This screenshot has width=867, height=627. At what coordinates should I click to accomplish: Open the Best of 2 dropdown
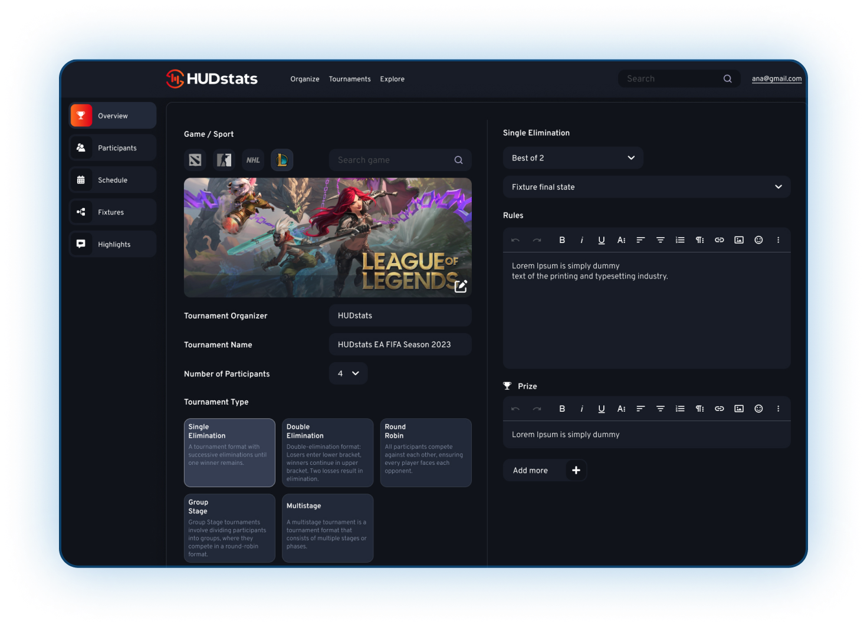(573, 157)
